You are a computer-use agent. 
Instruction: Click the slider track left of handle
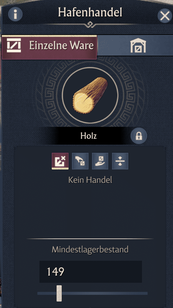47,293
